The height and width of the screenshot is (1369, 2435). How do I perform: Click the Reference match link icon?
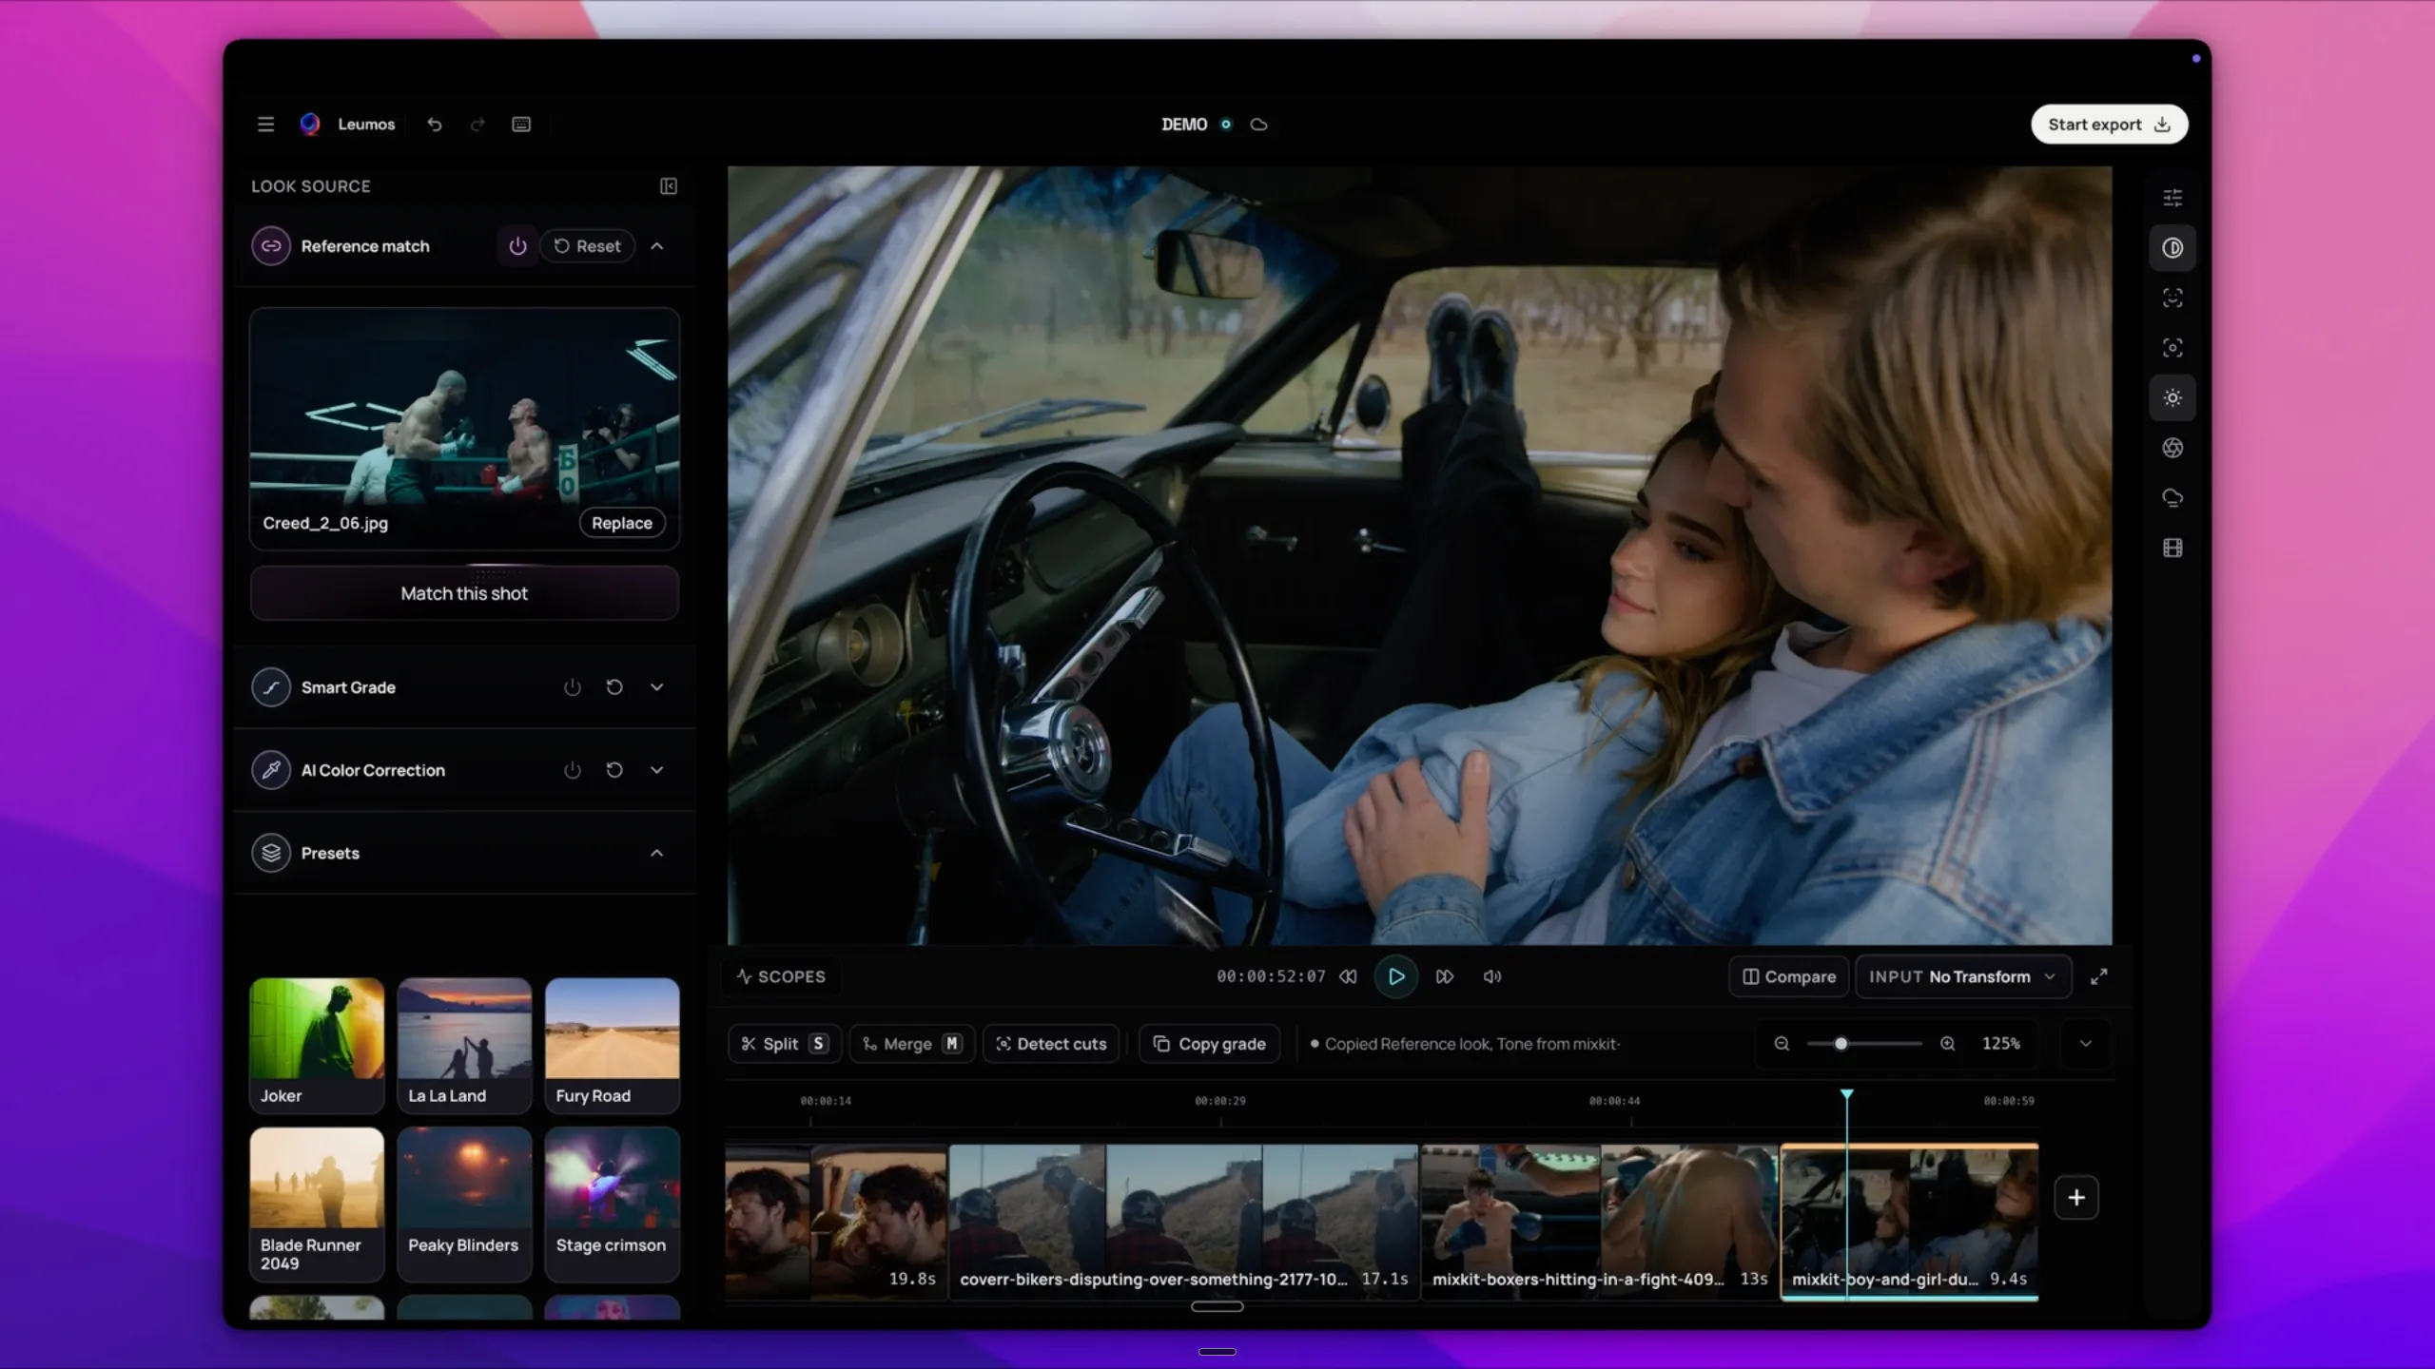point(271,246)
